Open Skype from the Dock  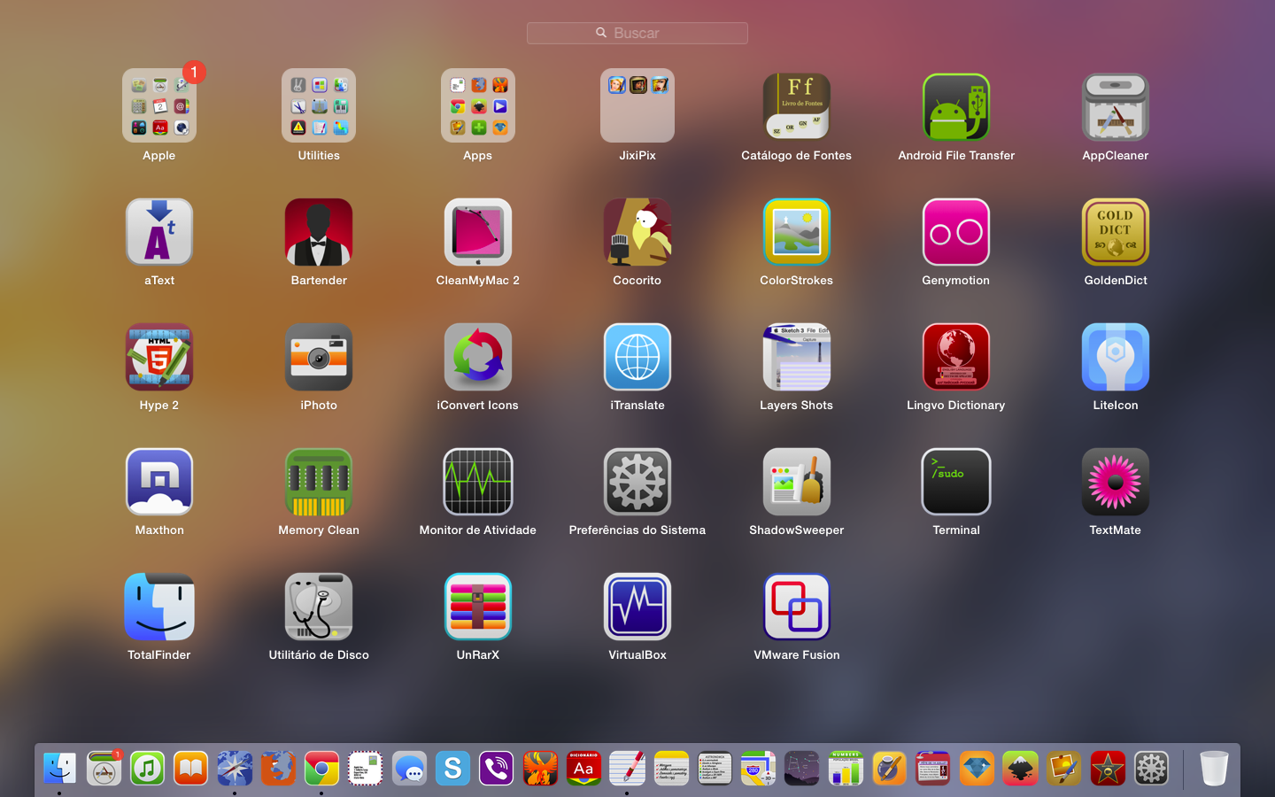452,769
